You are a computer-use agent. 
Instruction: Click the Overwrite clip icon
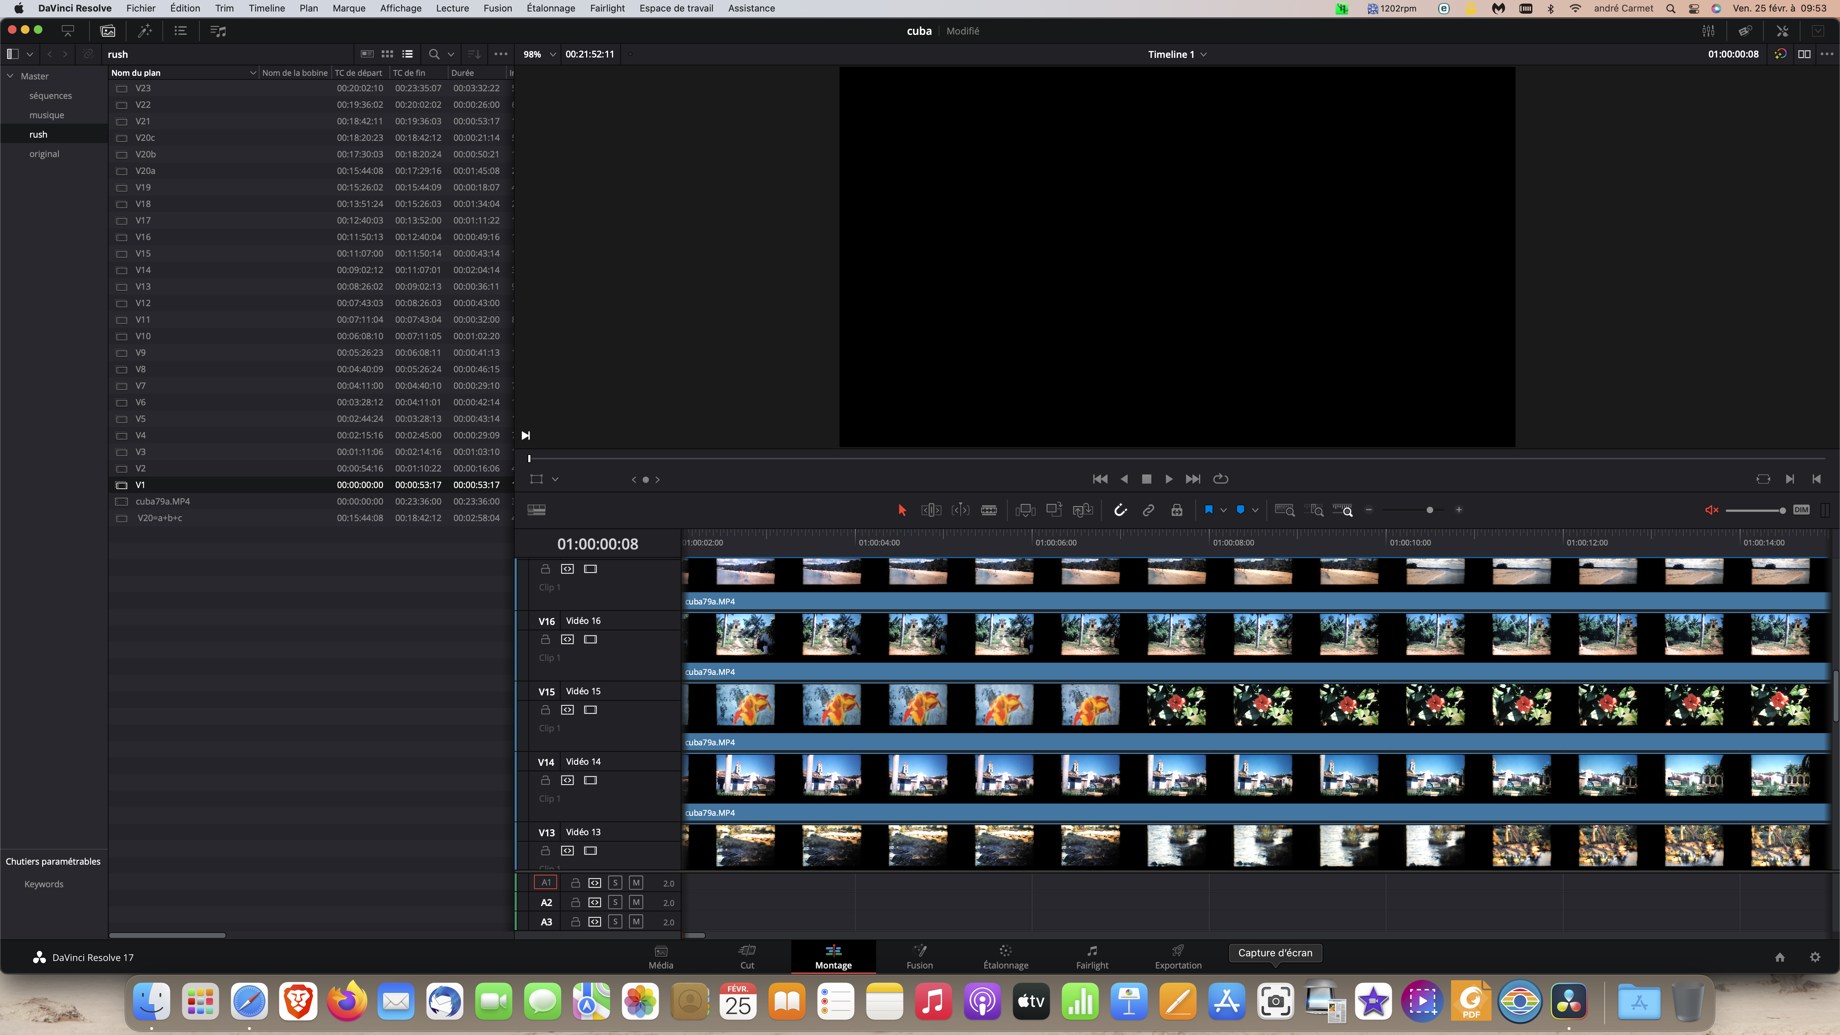point(1054,509)
